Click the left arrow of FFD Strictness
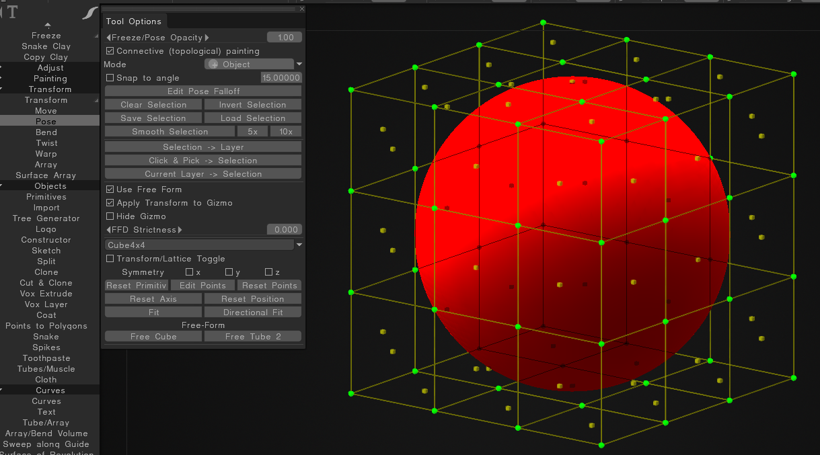The width and height of the screenshot is (820, 455). click(x=108, y=230)
